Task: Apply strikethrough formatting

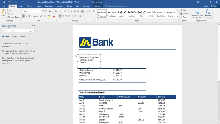Action: click(x=34, y=16)
